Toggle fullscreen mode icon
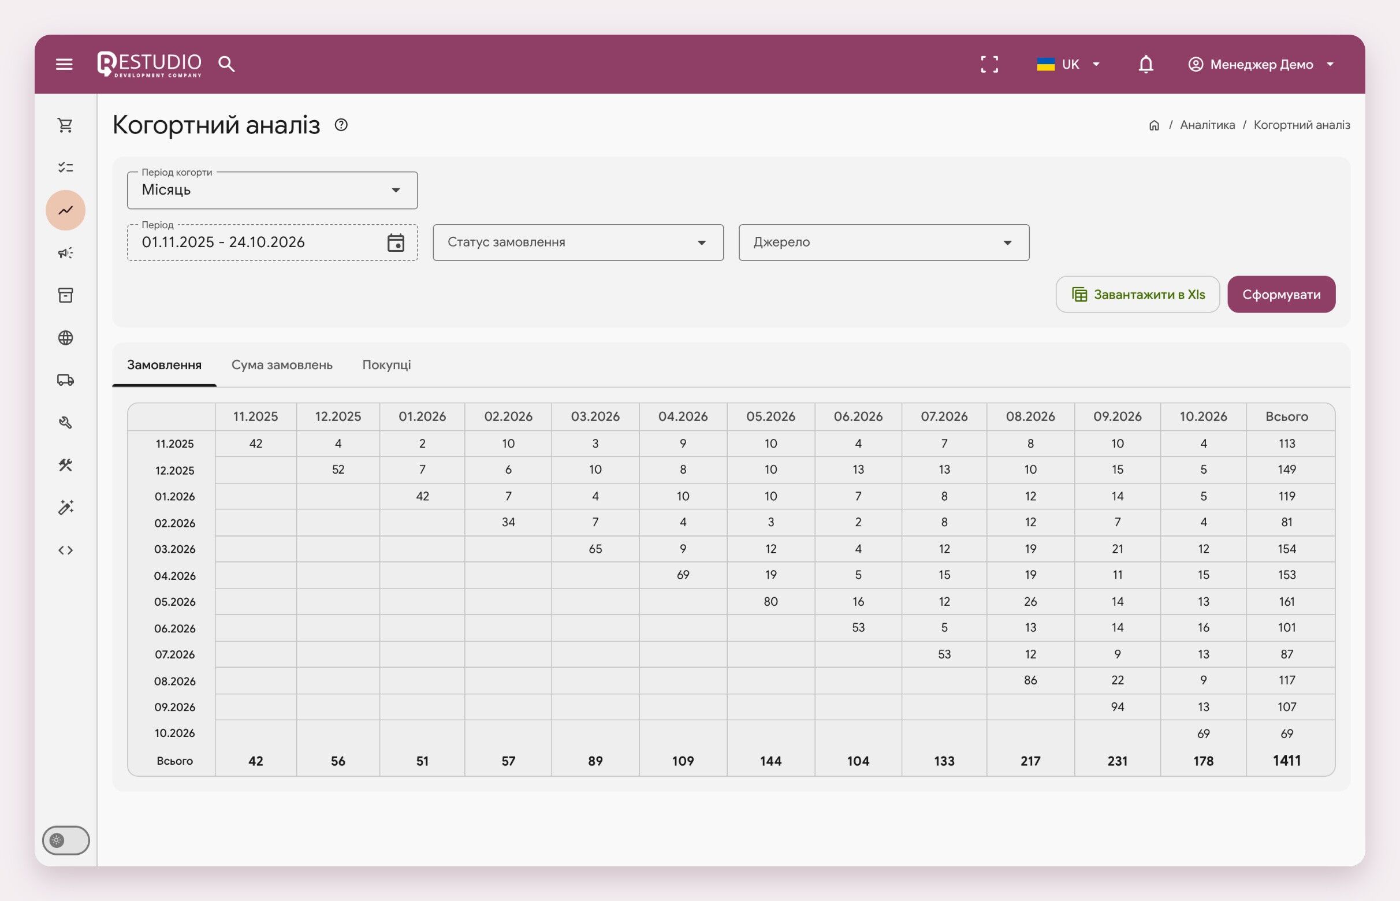1400x901 pixels. coord(989,64)
